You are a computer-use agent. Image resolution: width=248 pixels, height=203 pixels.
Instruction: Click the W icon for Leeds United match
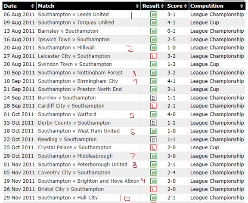click(153, 15)
